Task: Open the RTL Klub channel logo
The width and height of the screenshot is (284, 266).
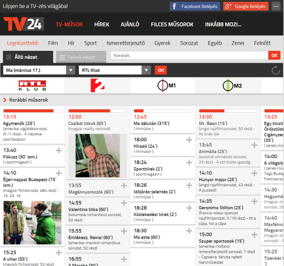Action: coord(32,86)
